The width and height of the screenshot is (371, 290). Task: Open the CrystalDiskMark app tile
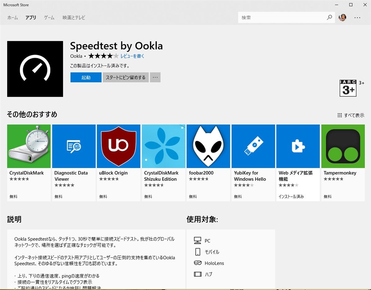coord(29,163)
